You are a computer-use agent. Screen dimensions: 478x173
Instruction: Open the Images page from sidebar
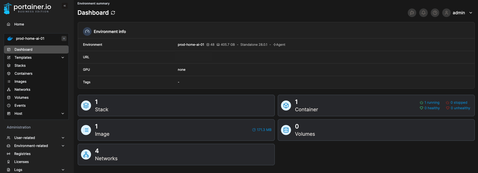20,81
